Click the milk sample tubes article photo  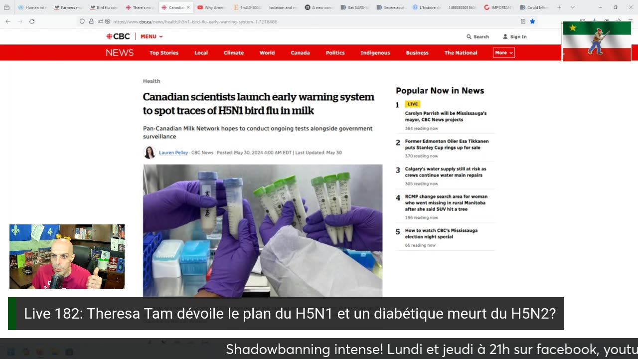[263, 230]
